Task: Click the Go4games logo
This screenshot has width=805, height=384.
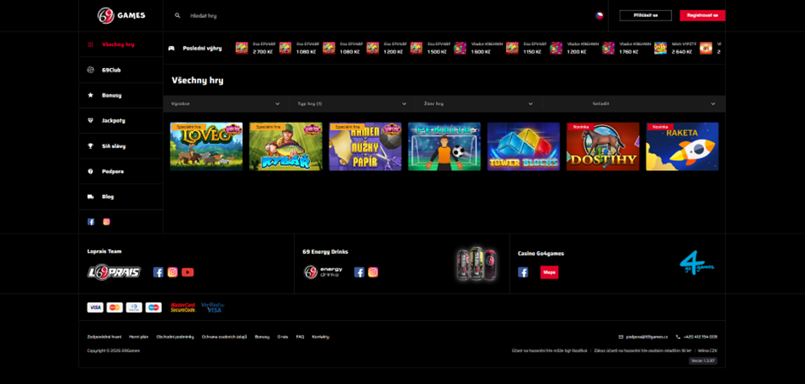Action: click(697, 263)
